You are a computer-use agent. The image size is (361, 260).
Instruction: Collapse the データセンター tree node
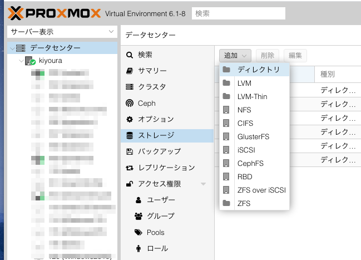(x=12, y=48)
